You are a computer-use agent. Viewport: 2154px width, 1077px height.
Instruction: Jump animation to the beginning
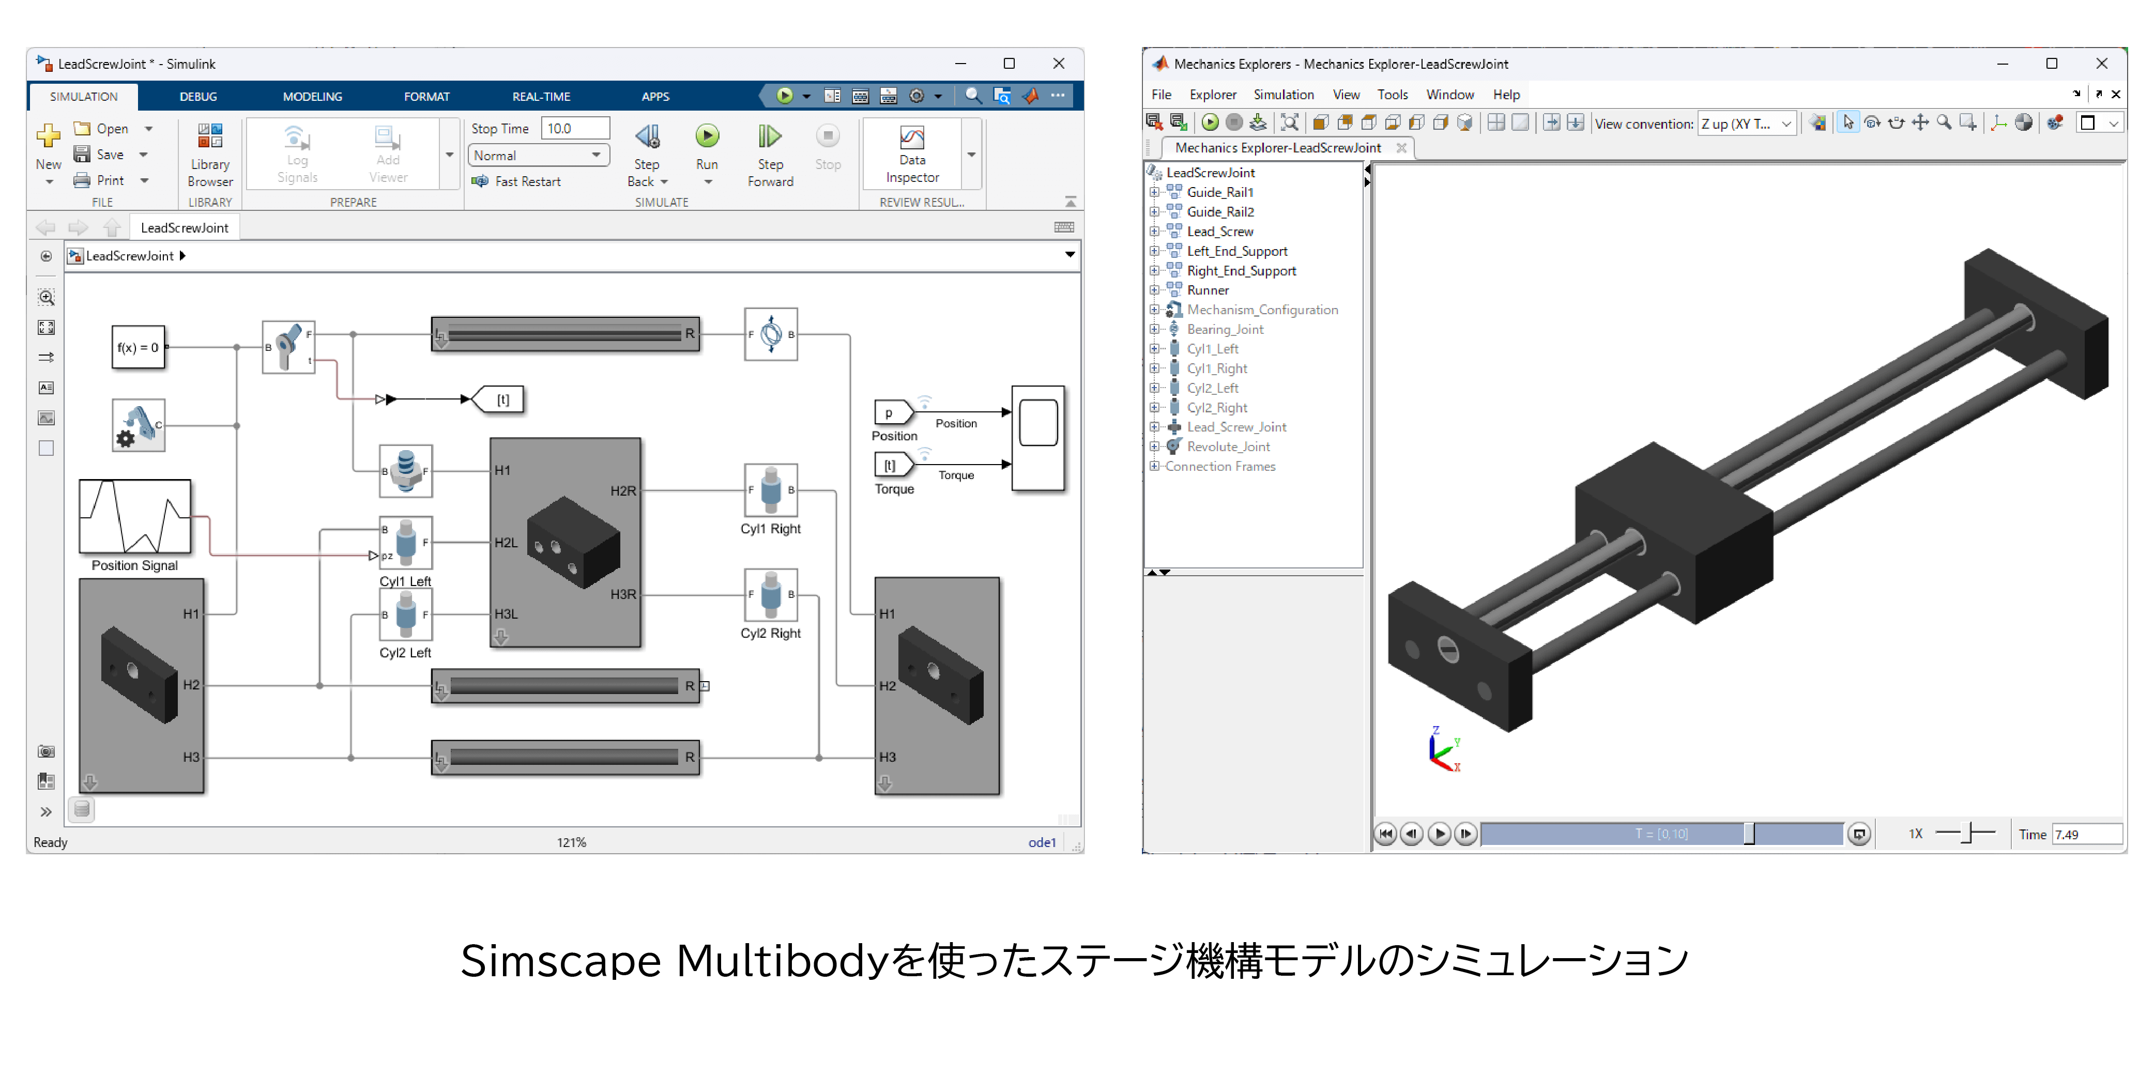click(x=1385, y=834)
